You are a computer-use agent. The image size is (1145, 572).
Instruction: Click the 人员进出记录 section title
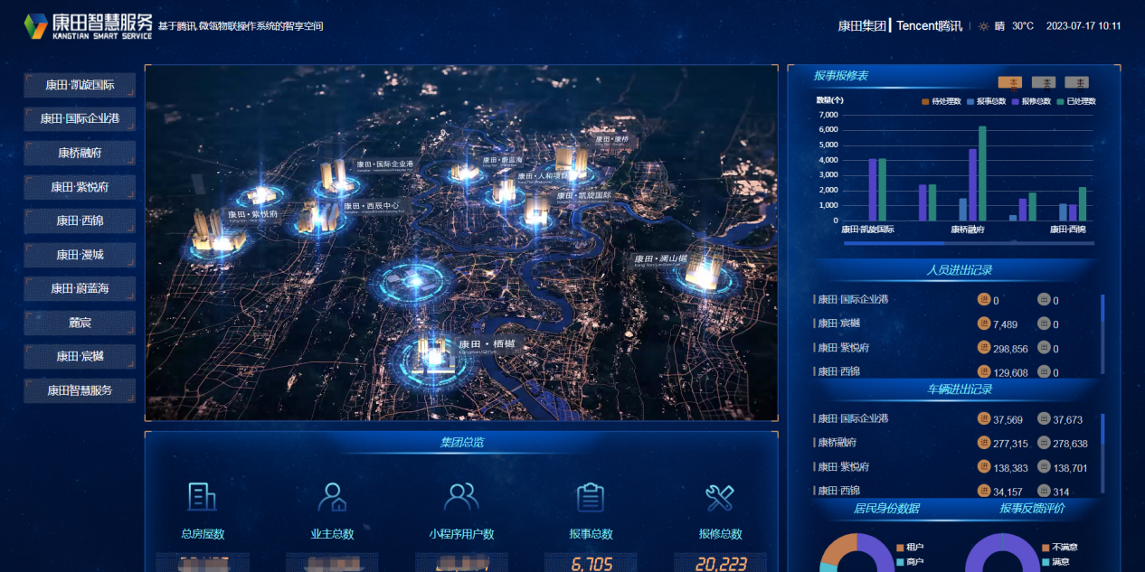960,270
